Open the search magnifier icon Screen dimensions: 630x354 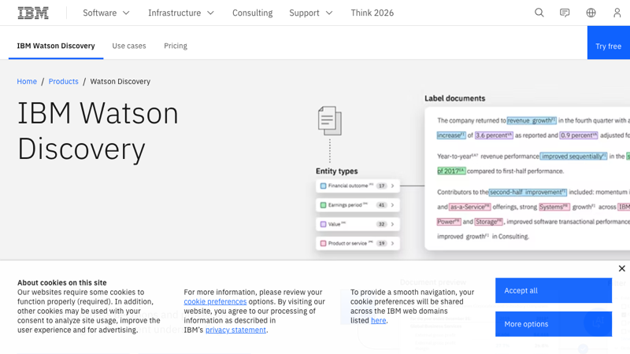(539, 13)
